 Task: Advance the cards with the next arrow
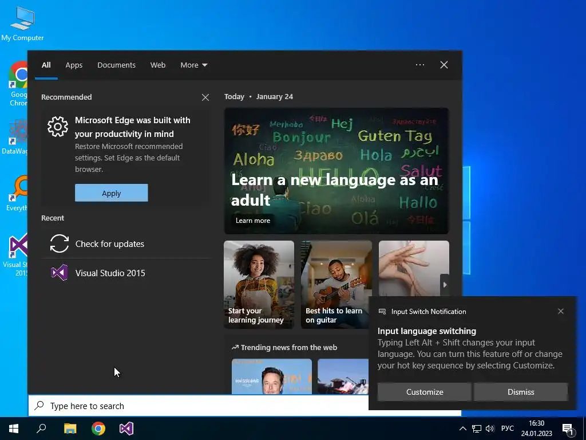[x=445, y=285]
